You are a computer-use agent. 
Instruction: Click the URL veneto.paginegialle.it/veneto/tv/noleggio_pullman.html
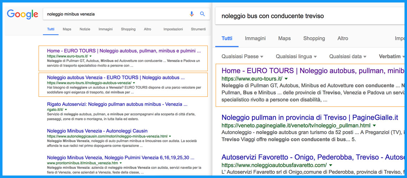[x=296, y=126]
